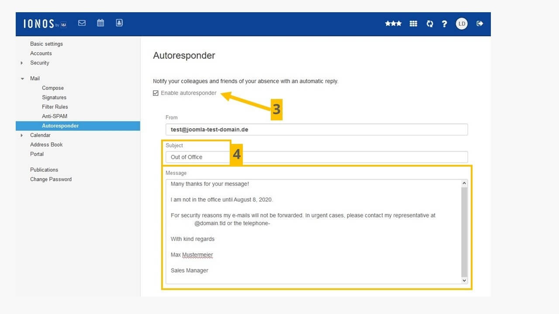Open Basic settings in the sidebar
This screenshot has height=314, width=559.
(46, 44)
